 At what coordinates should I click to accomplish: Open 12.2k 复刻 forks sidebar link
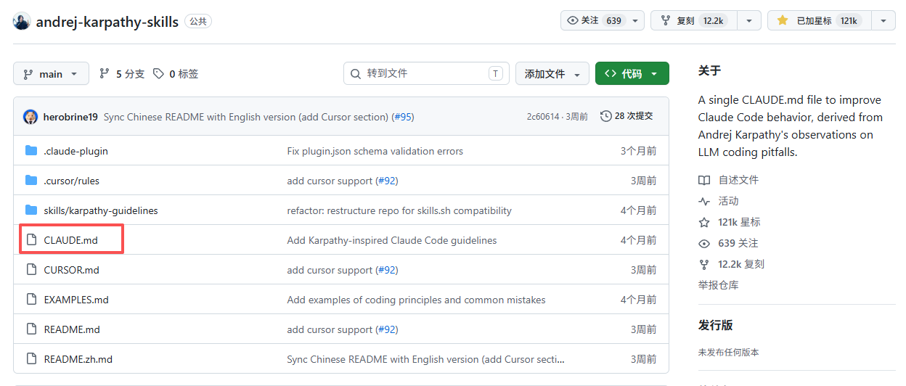click(741, 264)
